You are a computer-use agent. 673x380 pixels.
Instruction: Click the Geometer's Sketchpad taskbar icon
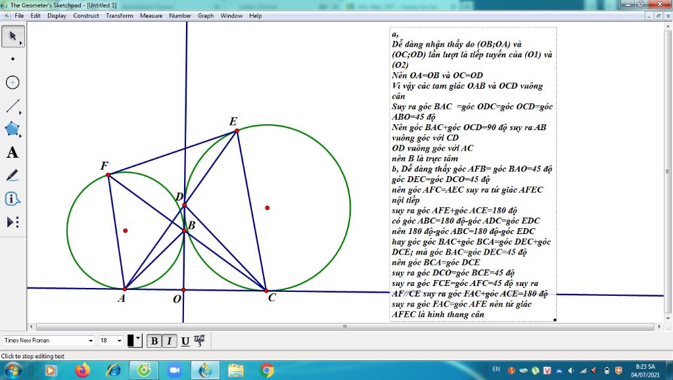tap(205, 370)
